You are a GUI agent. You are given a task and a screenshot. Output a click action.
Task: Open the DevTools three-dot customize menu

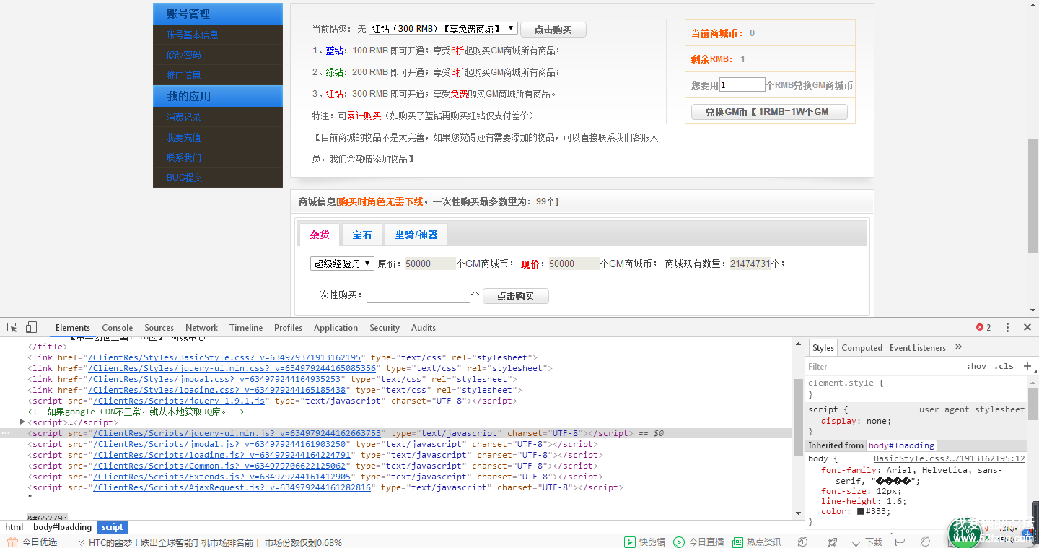pos(1007,327)
